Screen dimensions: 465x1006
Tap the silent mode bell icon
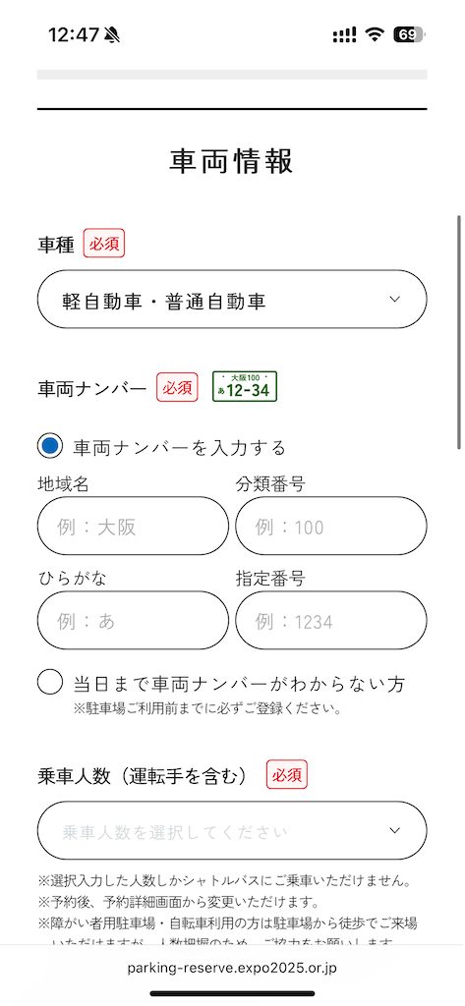point(112,34)
